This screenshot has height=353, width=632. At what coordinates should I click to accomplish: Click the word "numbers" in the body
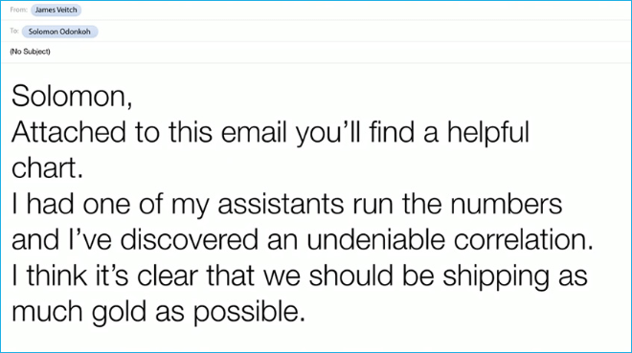[507, 204]
